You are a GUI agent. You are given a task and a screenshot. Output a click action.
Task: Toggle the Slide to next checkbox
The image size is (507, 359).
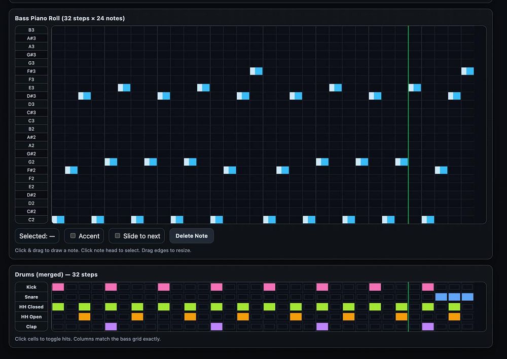118,236
